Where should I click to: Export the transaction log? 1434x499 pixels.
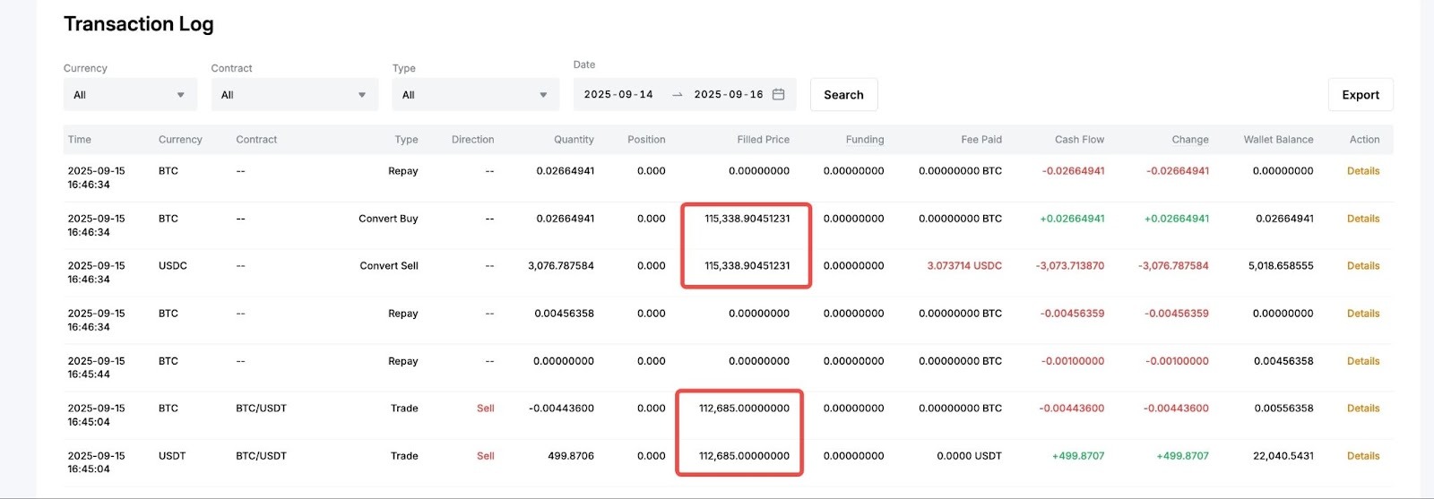tap(1360, 95)
